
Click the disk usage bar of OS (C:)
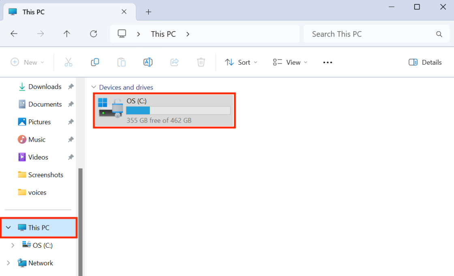point(178,110)
